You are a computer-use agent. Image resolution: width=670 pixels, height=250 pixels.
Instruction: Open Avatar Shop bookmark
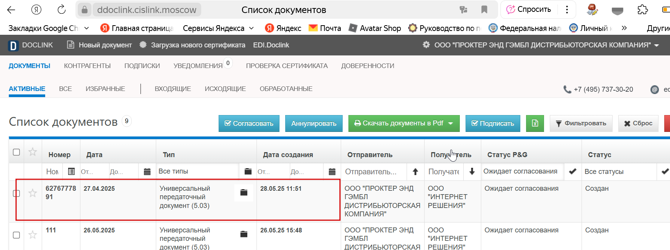coord(375,28)
